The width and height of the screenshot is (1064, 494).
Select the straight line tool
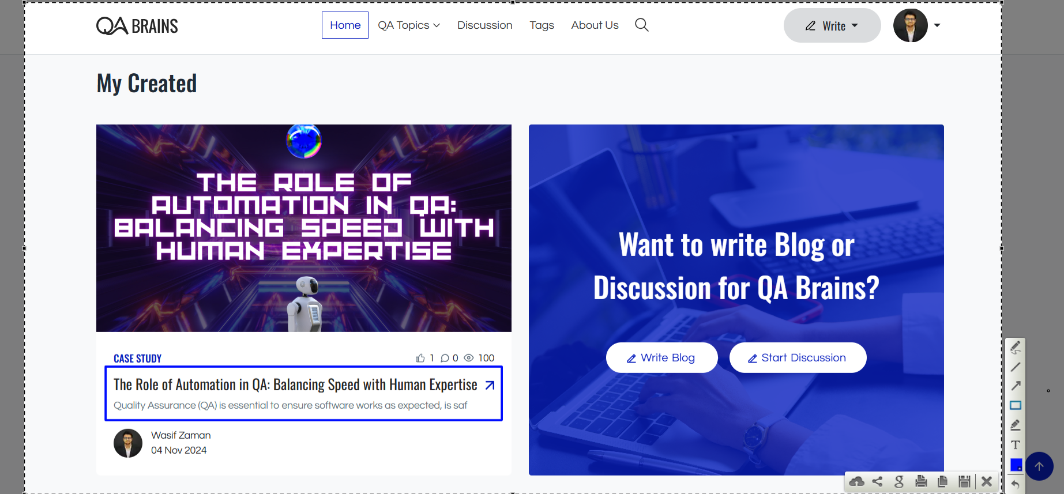1016,367
